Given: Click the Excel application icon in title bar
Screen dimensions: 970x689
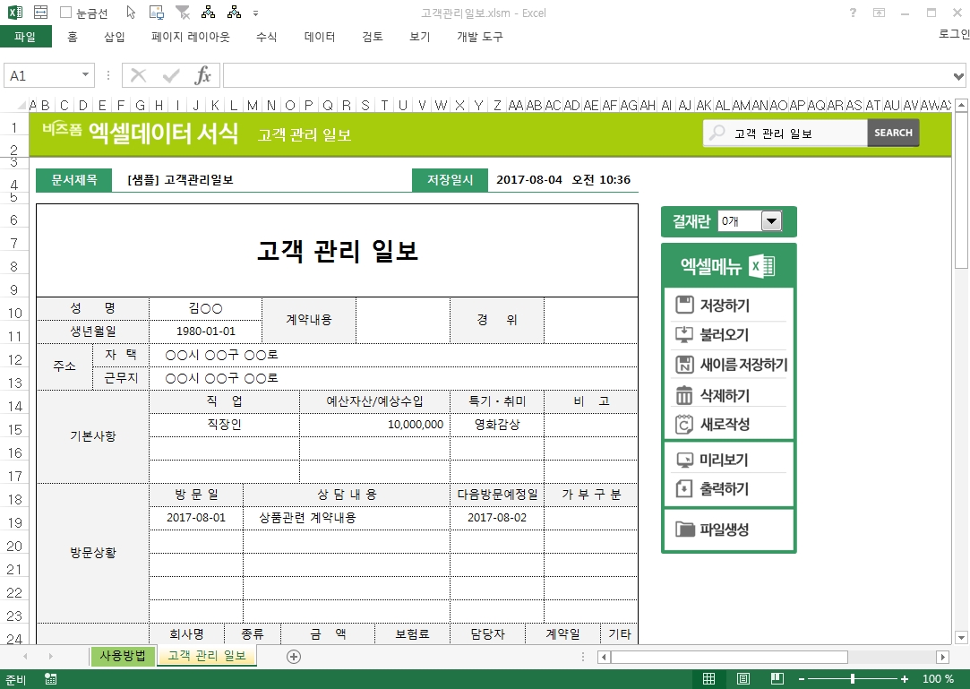Looking at the screenshot, I should [x=14, y=12].
